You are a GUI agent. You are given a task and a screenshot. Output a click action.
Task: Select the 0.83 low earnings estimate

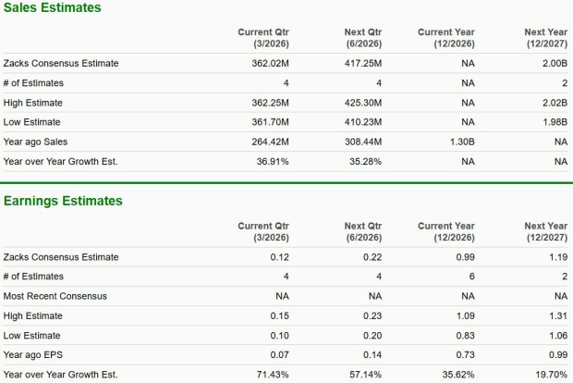click(464, 336)
